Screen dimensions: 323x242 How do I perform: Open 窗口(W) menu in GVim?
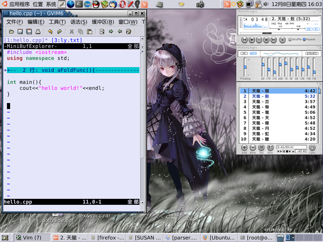128,22
